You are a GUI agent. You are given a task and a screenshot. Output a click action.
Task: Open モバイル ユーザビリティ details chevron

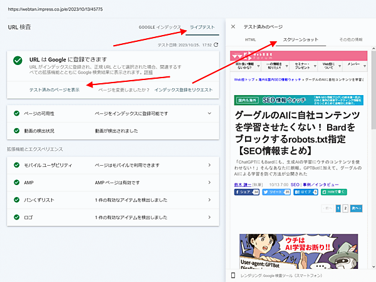[x=209, y=165]
